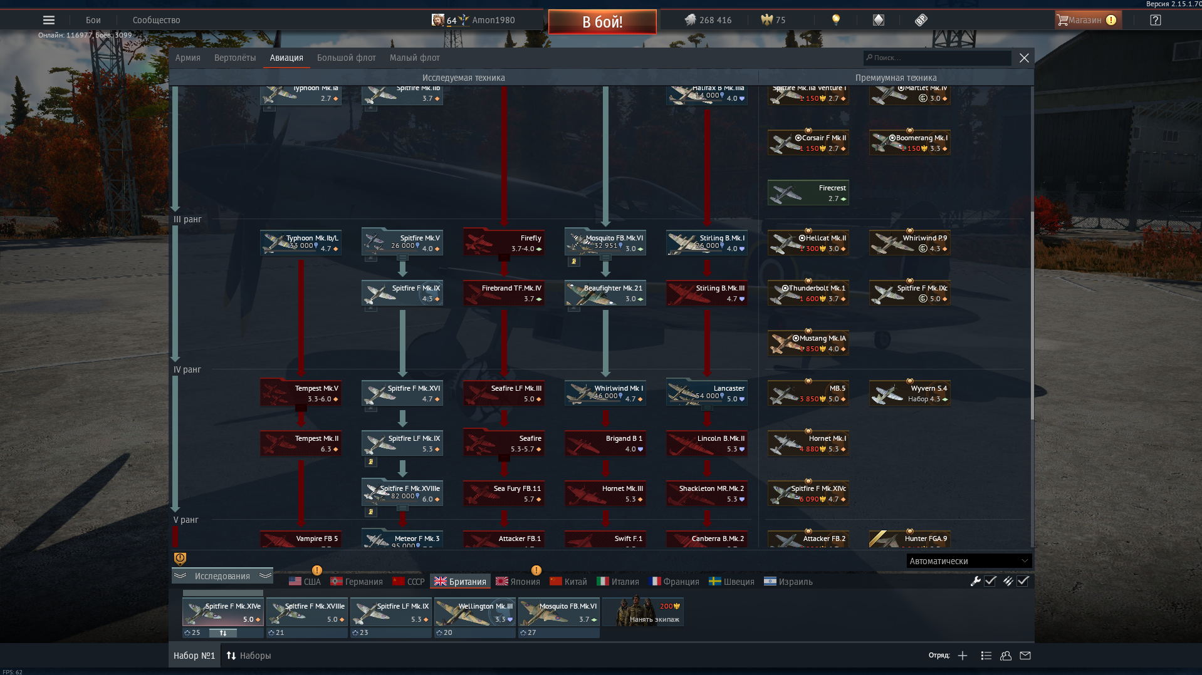Click Нанять экипаж to hire a crew

(643, 612)
